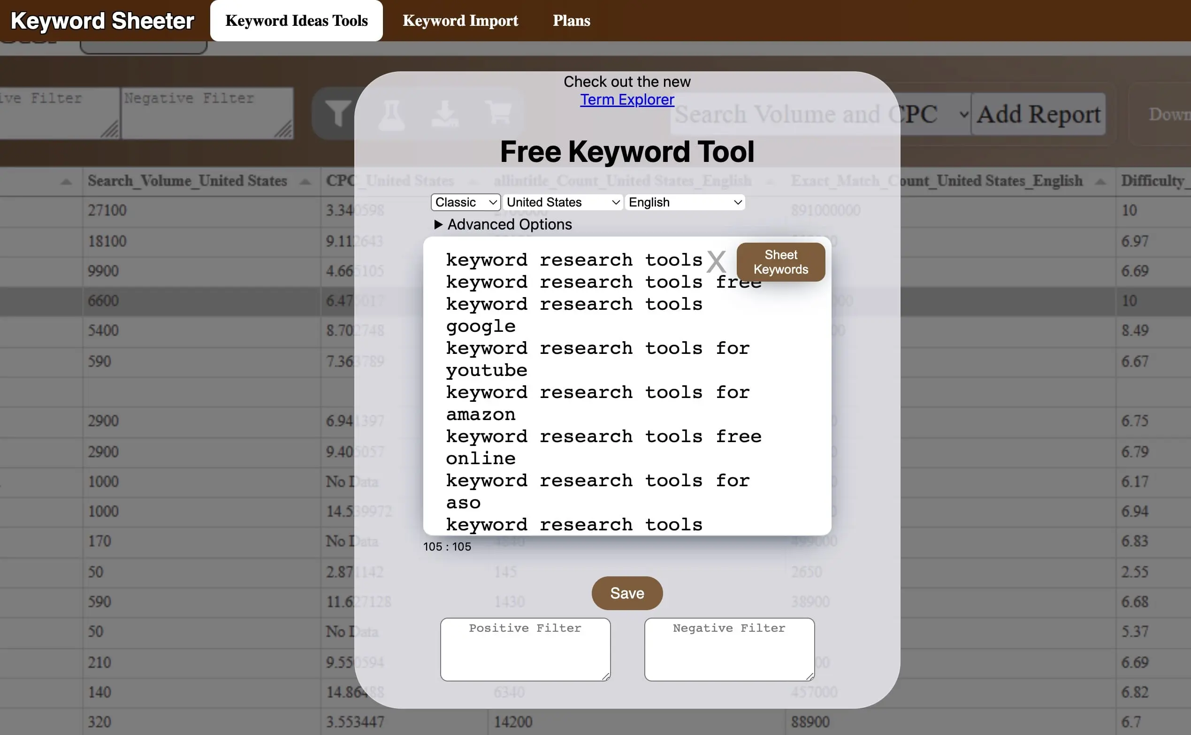Select the United States language dropdown
This screenshot has width=1191, height=735.
pyautogui.click(x=562, y=202)
